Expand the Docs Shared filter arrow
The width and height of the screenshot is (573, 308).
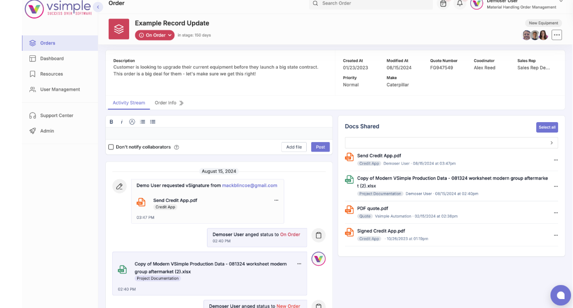click(x=551, y=143)
